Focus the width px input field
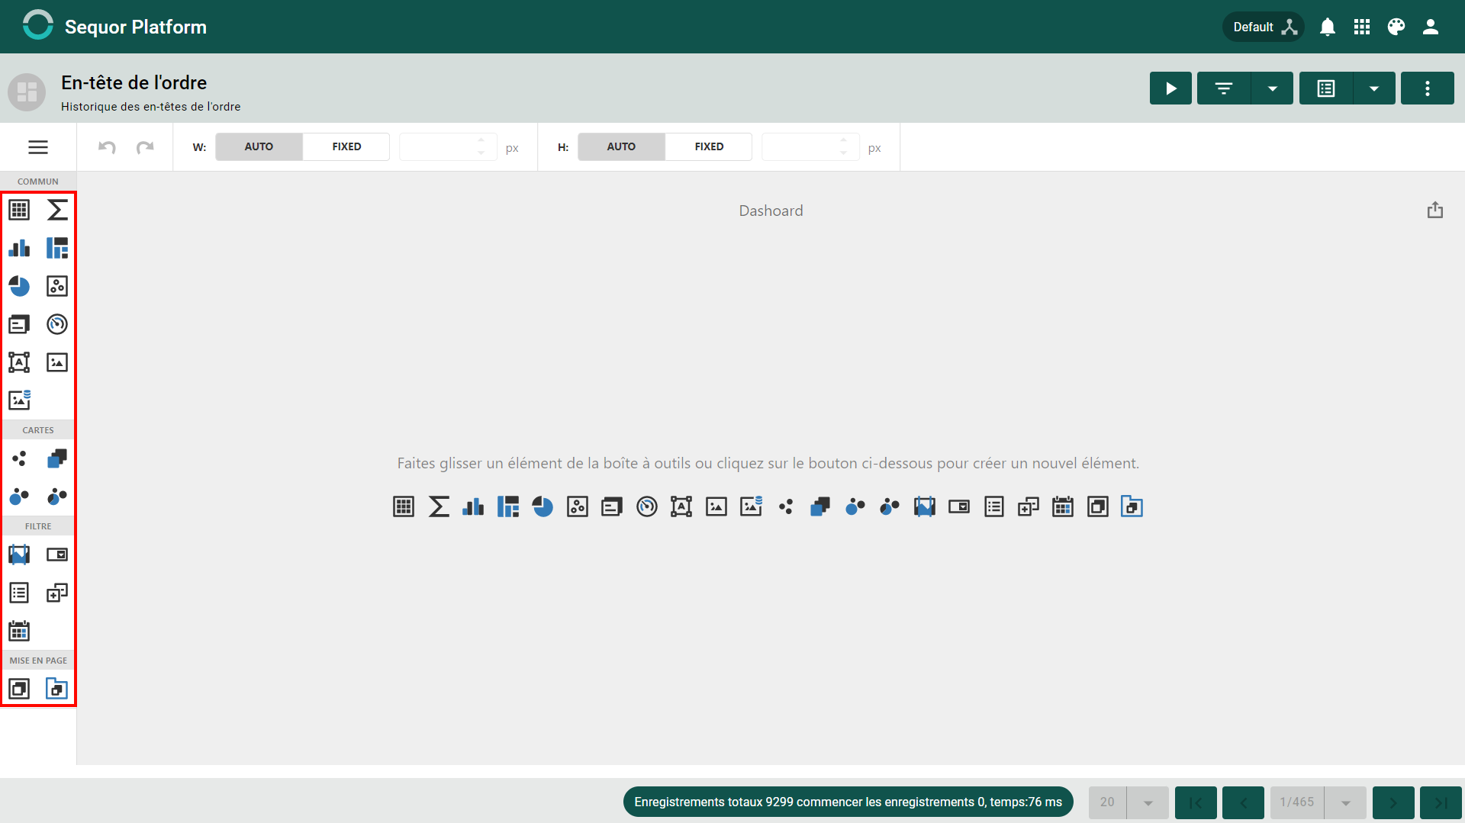The height and width of the screenshot is (823, 1465). pyautogui.click(x=448, y=146)
